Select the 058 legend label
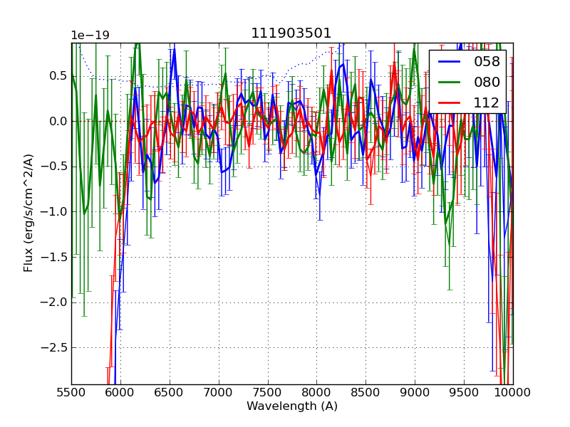Screen dimensions: 570x427 tap(487, 62)
